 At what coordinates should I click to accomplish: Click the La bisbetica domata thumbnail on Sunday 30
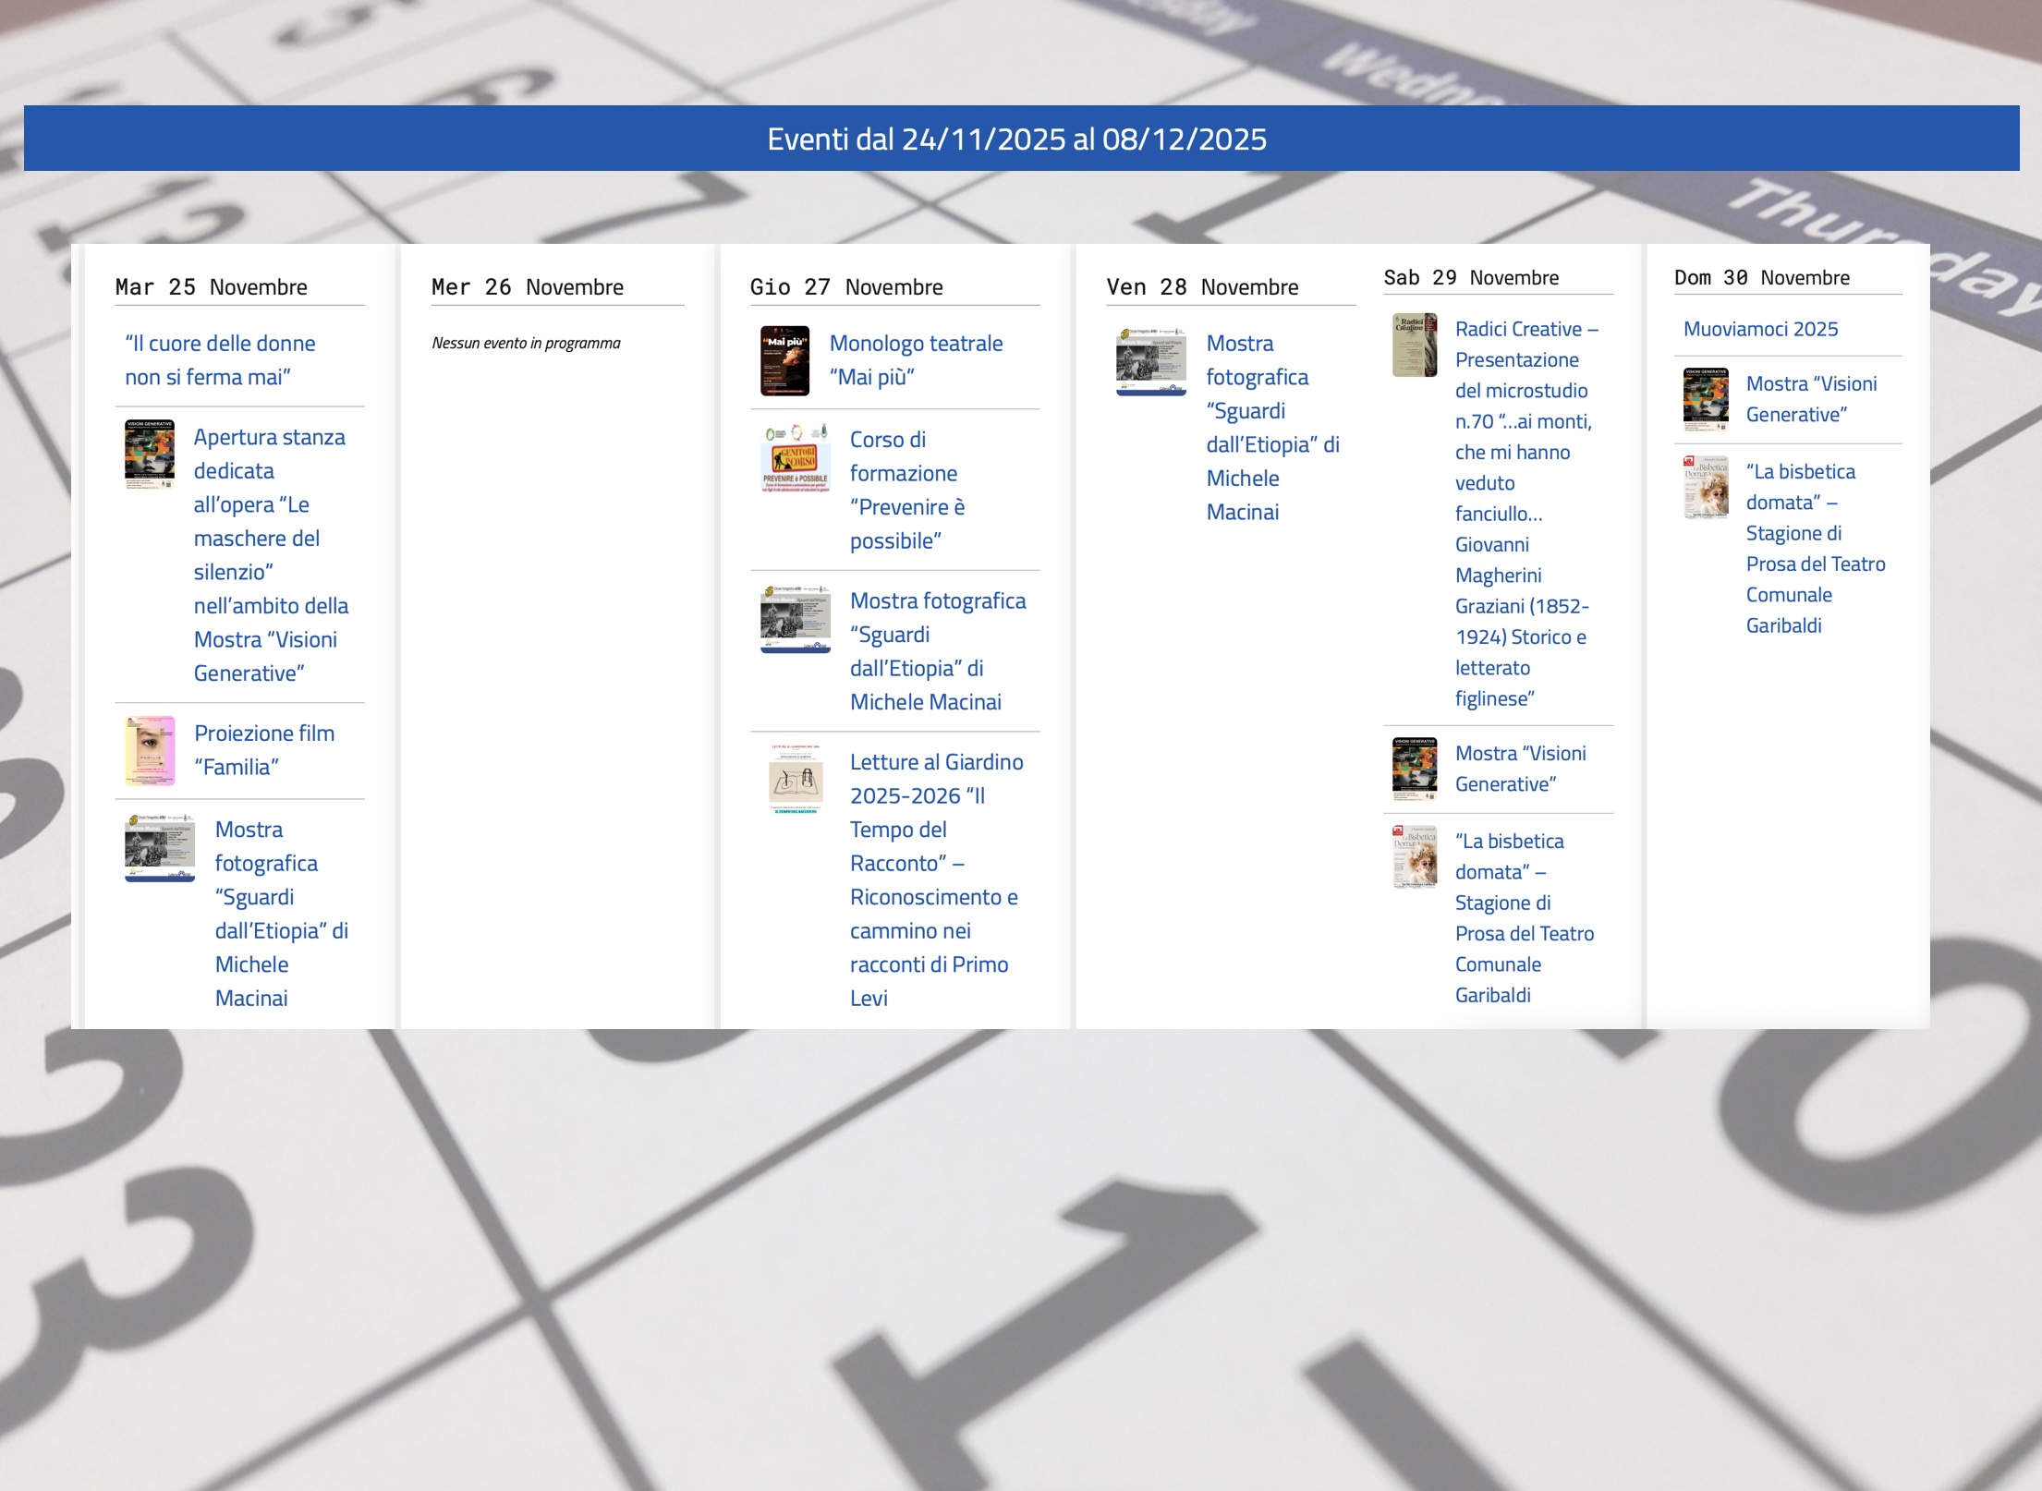click(x=1705, y=487)
